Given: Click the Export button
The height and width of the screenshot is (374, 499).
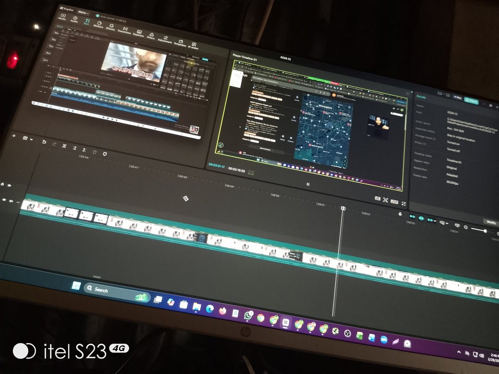Looking at the screenshot, I should click(x=471, y=101).
